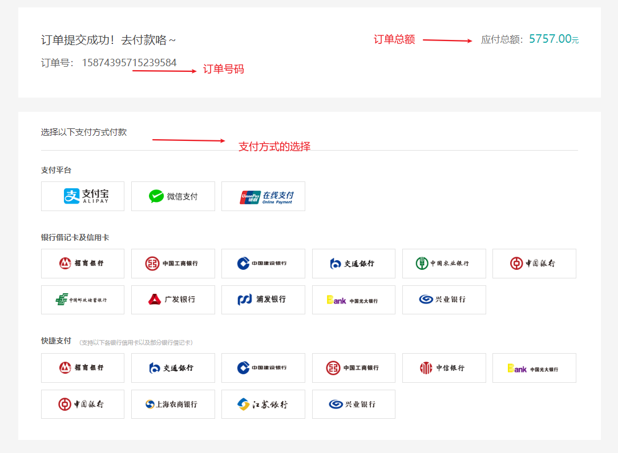Click the 快捷支付 section label

pos(56,341)
